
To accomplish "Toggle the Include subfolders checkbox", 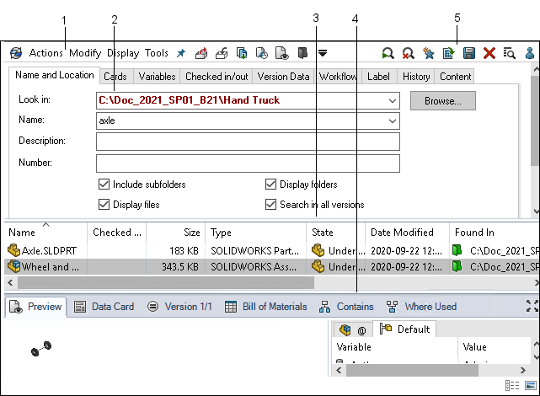I will (x=104, y=185).
